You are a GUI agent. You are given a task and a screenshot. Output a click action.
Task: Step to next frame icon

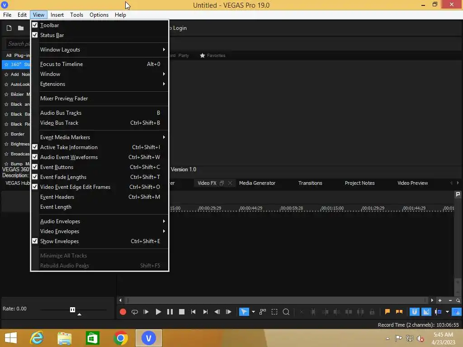[x=228, y=312]
